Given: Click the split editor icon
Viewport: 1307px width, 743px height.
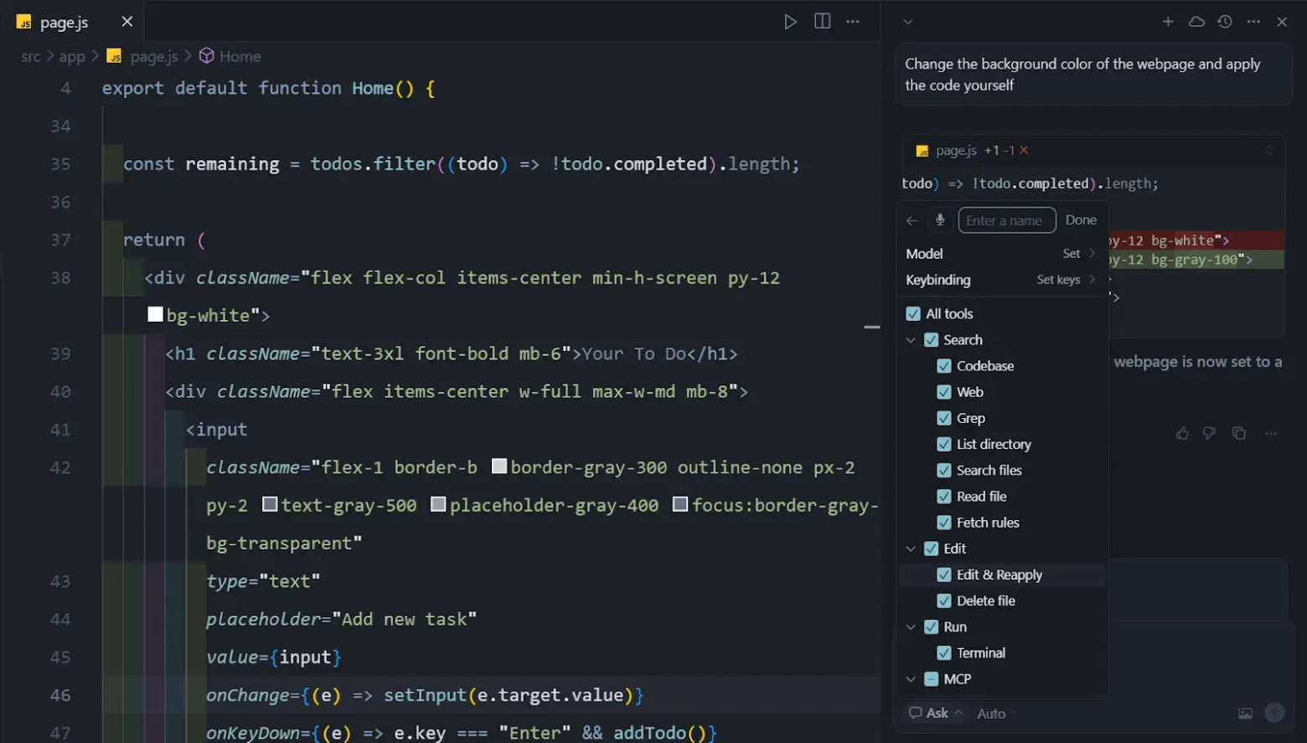Looking at the screenshot, I should [x=822, y=22].
